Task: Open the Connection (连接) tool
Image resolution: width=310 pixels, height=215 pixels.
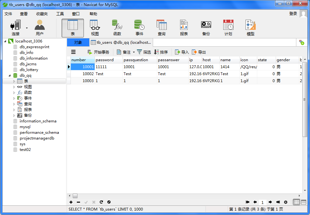Action: (16, 28)
